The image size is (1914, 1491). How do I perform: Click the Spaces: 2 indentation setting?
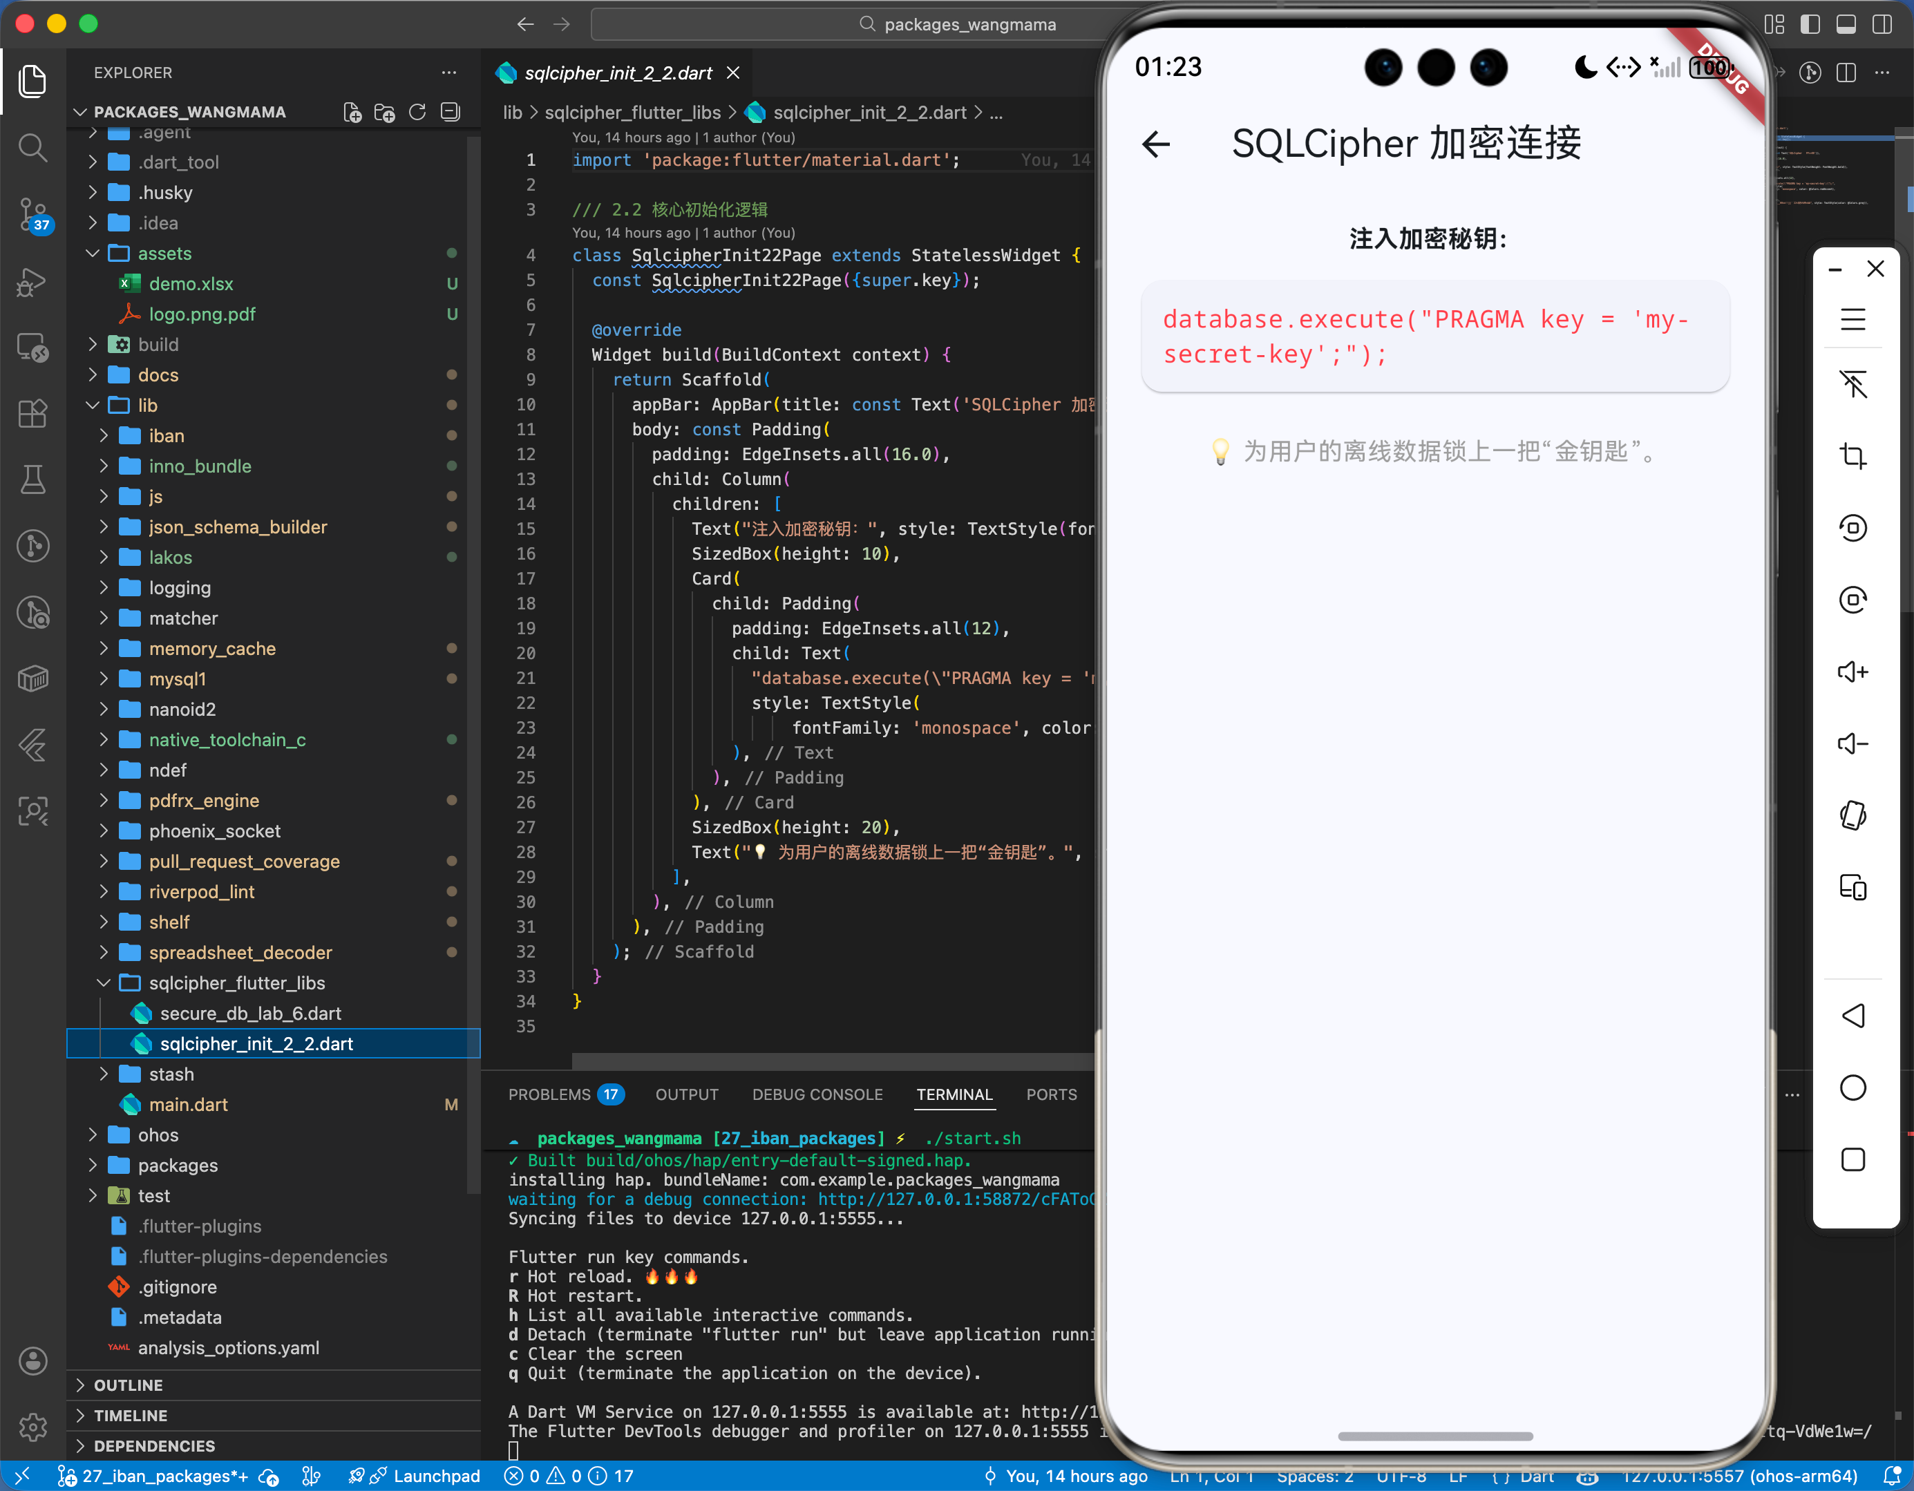point(1314,1476)
